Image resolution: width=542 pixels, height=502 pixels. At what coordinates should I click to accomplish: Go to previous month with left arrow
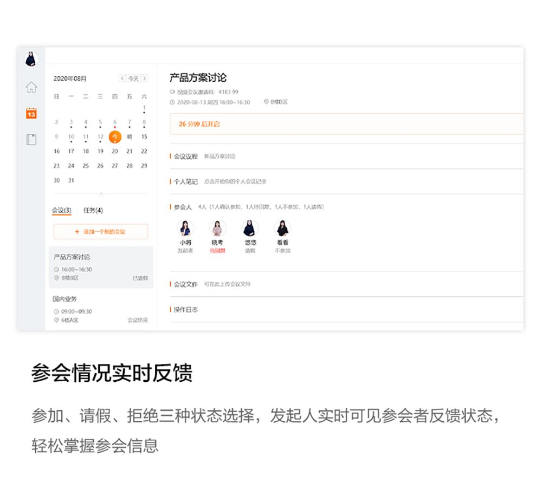click(x=122, y=79)
